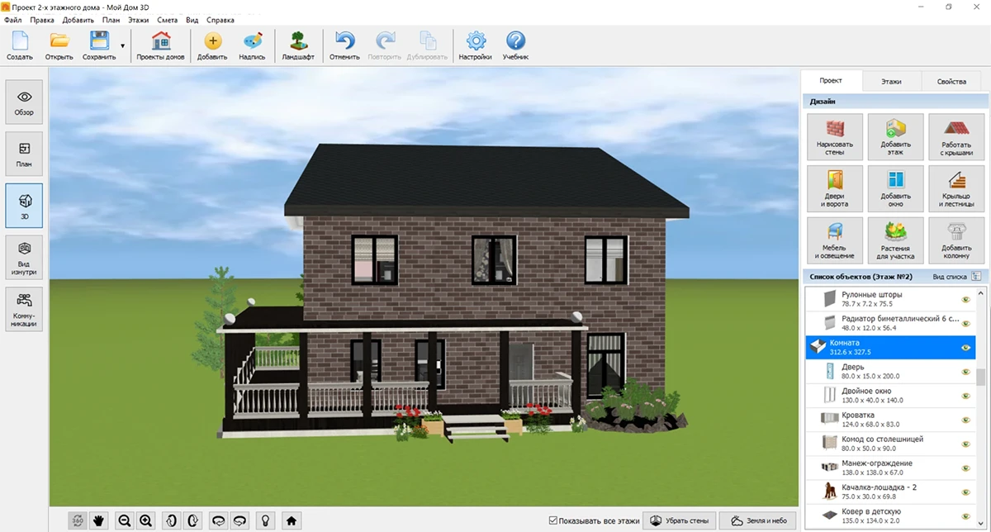Expand the Сохранить dropdown arrow
Screen dimensions: 991x532
point(123,46)
